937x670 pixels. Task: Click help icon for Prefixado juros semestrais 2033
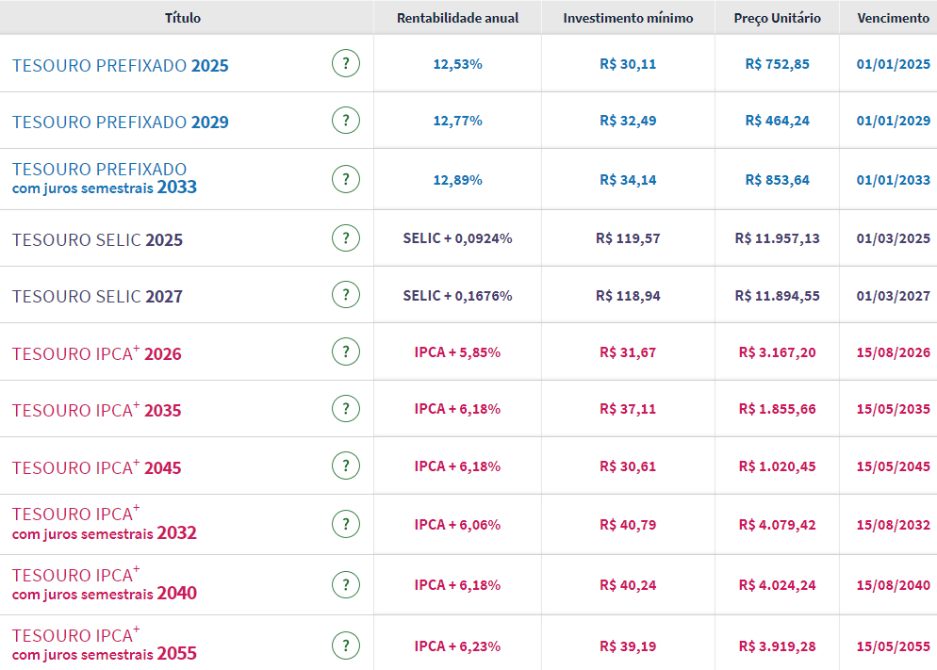(x=346, y=179)
